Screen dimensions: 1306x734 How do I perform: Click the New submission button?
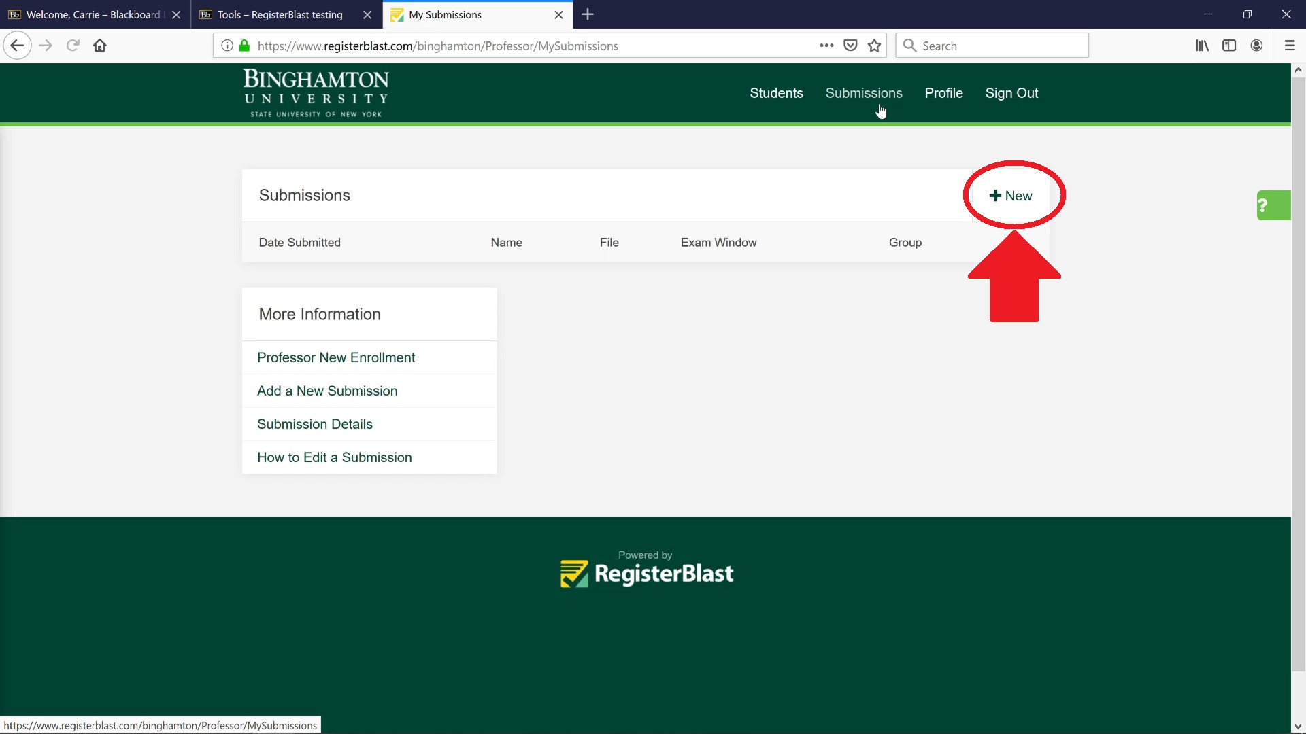pyautogui.click(x=1011, y=195)
